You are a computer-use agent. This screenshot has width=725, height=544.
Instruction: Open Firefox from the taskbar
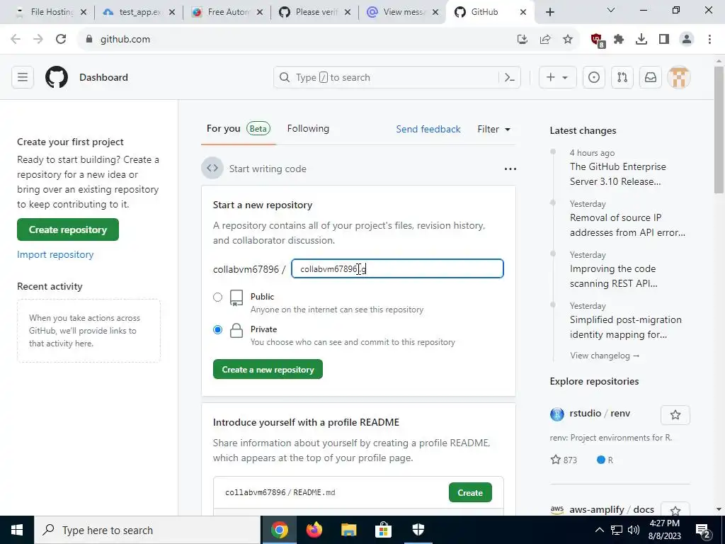(314, 530)
